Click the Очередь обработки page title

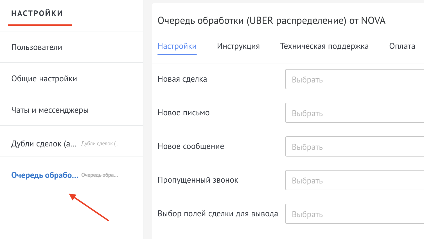point(271,21)
